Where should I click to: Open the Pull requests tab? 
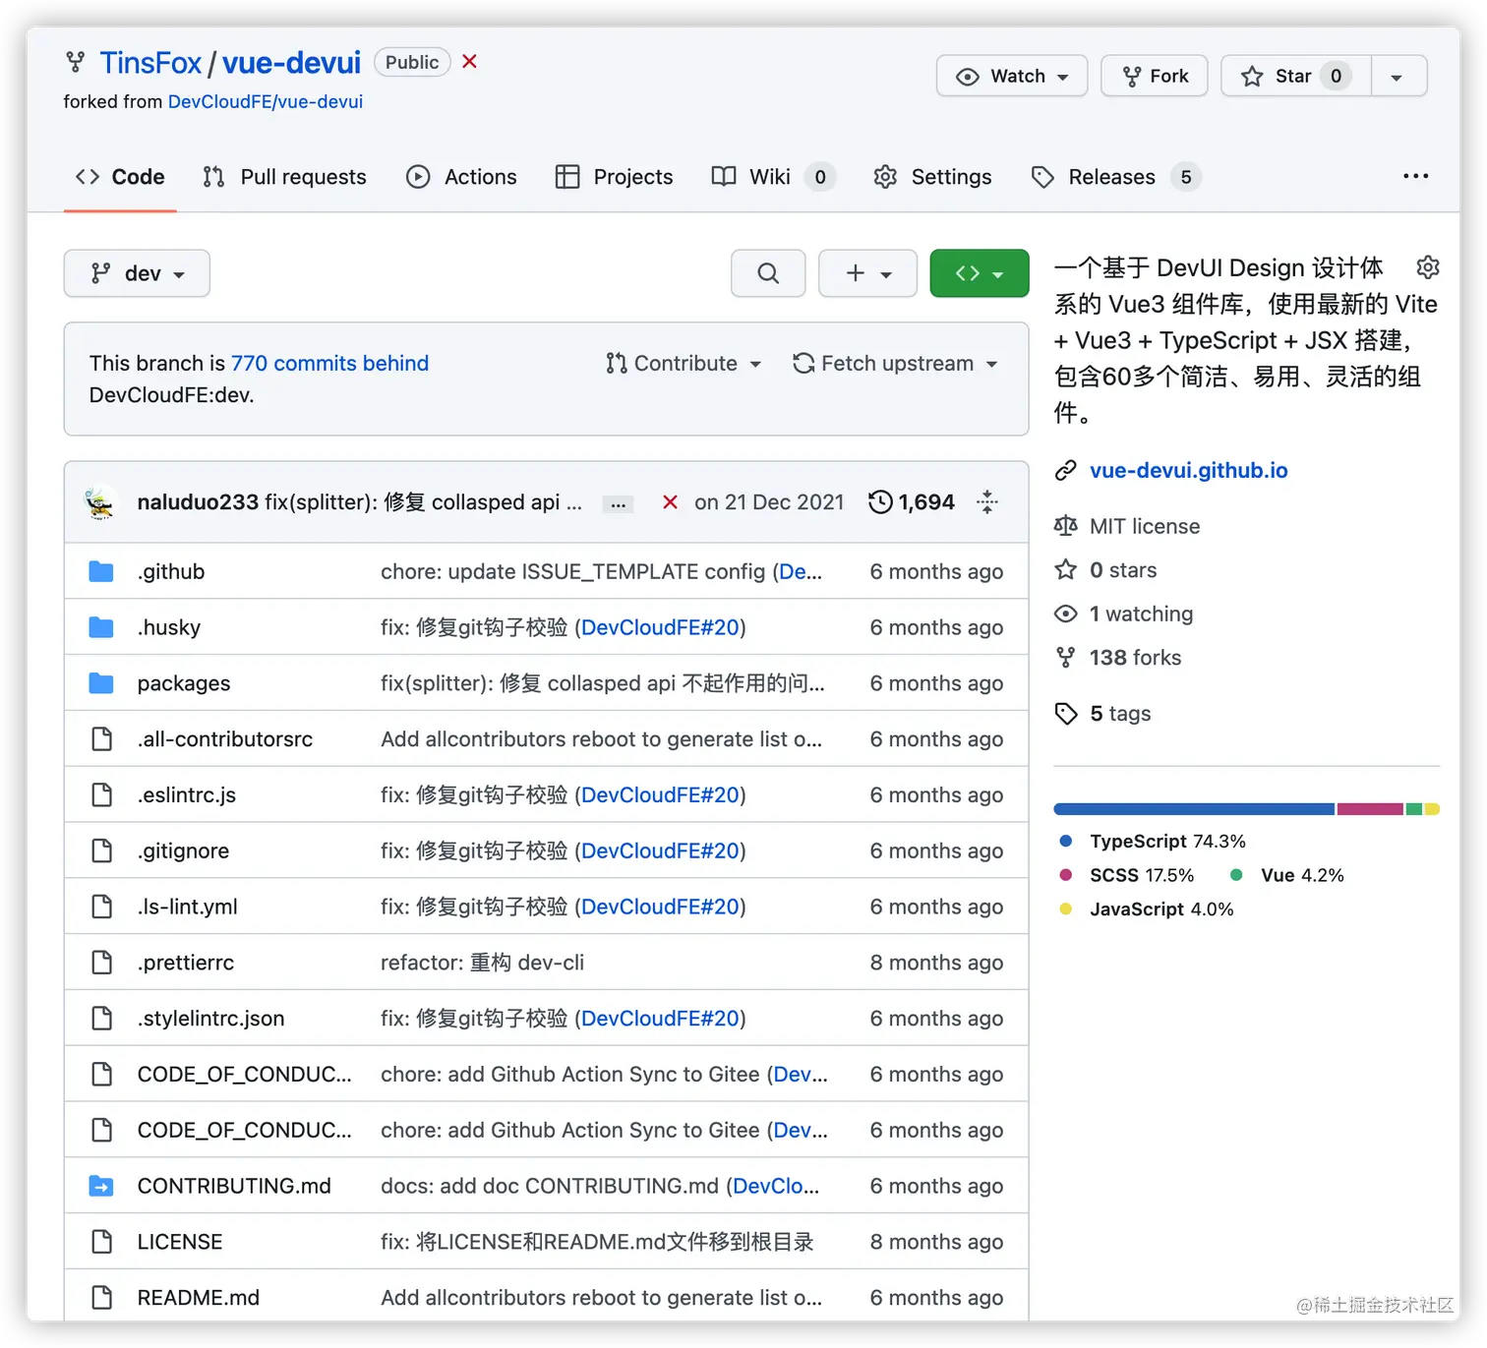tap(284, 177)
